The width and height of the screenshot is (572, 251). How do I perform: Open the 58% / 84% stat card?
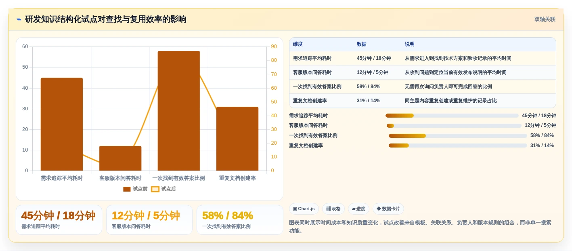[240, 220]
